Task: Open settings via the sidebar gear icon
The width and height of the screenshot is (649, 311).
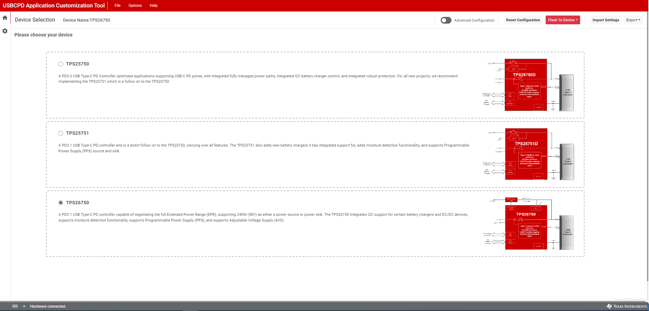Action: point(5,31)
